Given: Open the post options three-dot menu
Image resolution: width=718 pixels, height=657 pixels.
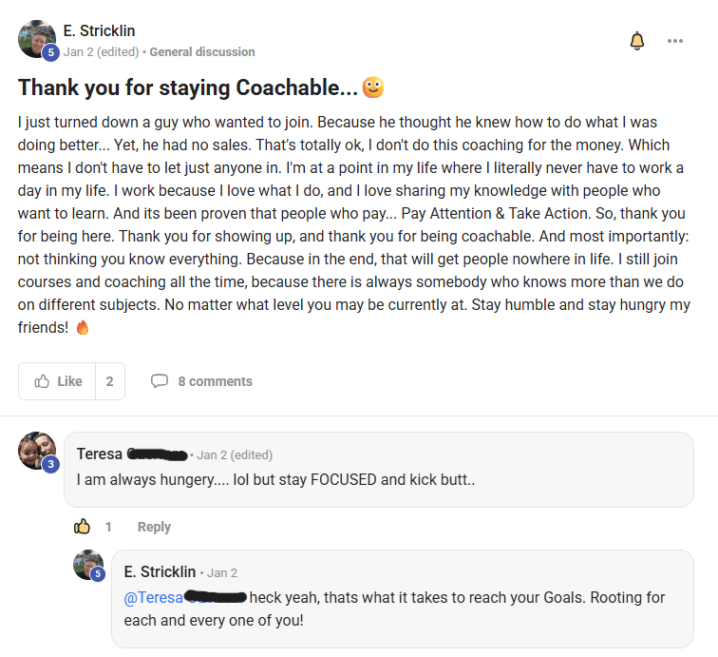Looking at the screenshot, I should pos(675,41).
